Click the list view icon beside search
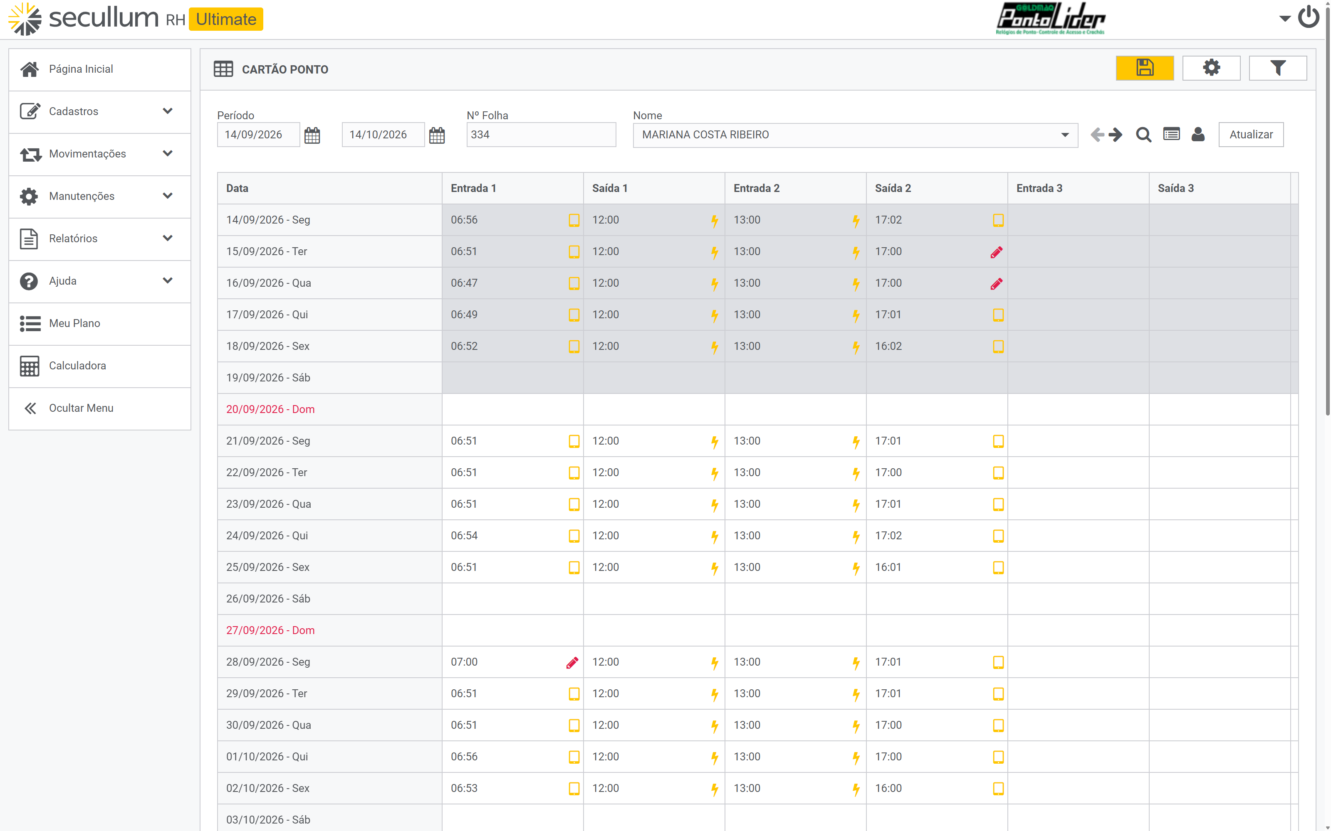1331x831 pixels. [x=1172, y=134]
